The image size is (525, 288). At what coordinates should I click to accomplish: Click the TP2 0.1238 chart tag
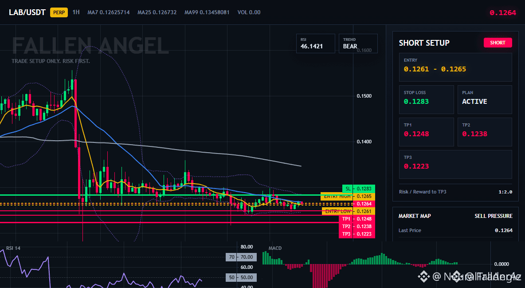(357, 226)
